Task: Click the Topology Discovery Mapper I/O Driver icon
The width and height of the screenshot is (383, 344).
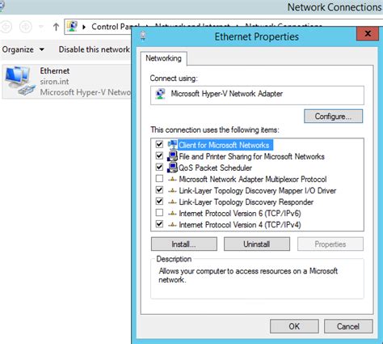Action: (x=172, y=190)
